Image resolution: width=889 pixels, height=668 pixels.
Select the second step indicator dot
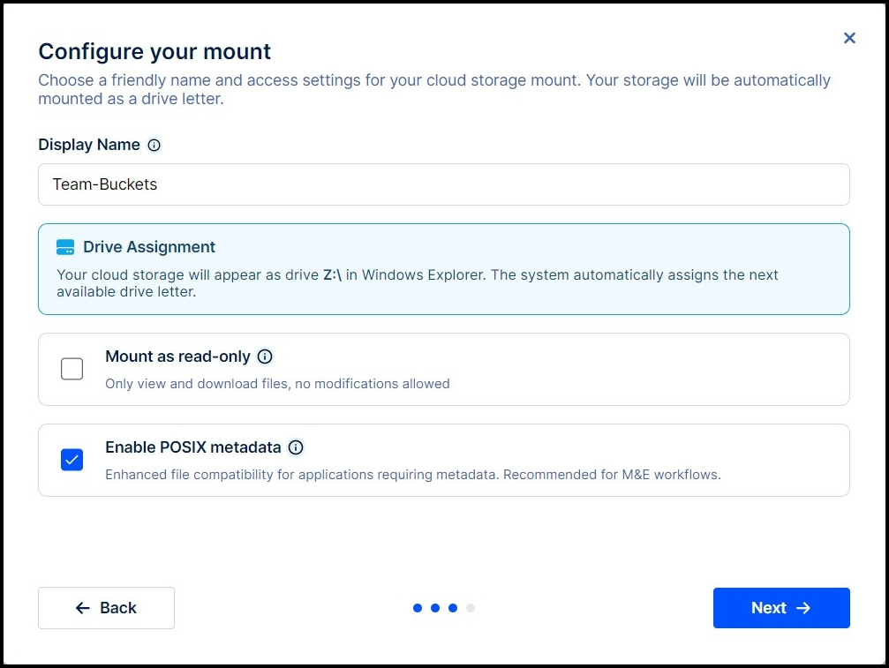pos(435,608)
